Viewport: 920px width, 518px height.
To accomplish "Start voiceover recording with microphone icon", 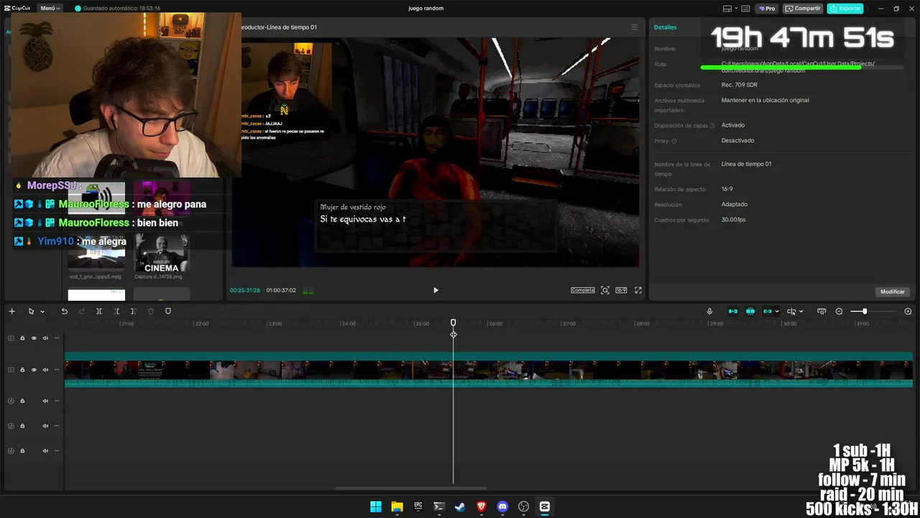I will point(709,312).
